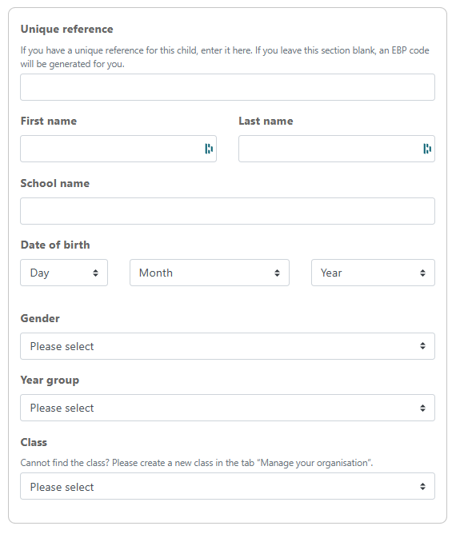Click the "Unique reference" heading label
Image resolution: width=460 pixels, height=534 pixels.
click(66, 30)
